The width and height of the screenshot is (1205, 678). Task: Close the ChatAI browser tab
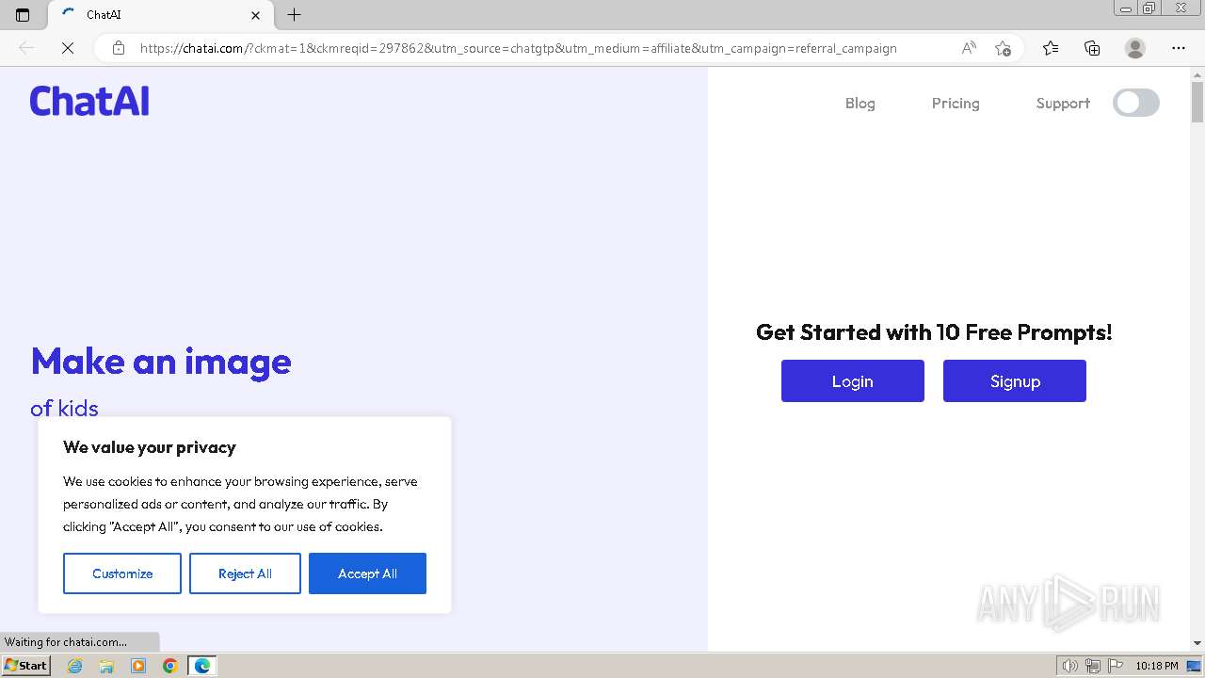point(255,15)
